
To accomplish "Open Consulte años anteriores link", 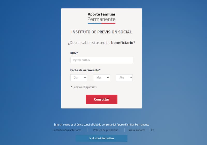I will (67, 130).
